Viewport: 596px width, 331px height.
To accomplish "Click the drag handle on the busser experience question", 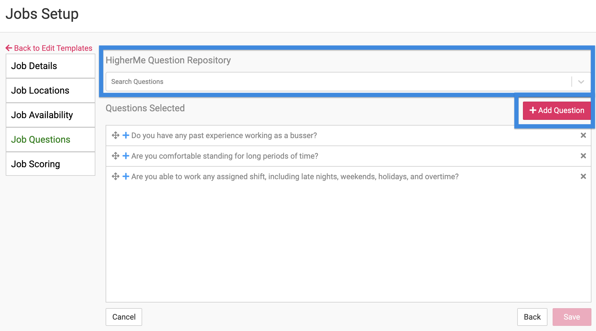I will pos(115,135).
